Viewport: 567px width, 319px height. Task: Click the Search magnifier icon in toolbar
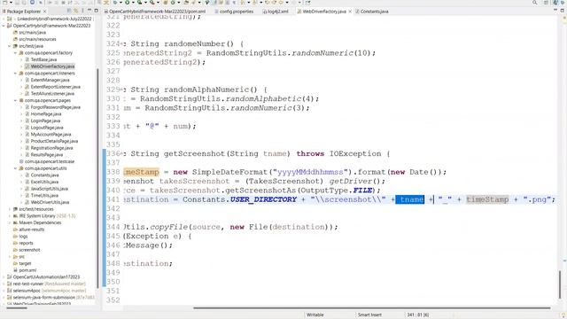pos(534,3)
